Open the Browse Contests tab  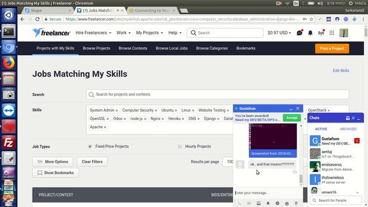pyautogui.click(x=133, y=48)
